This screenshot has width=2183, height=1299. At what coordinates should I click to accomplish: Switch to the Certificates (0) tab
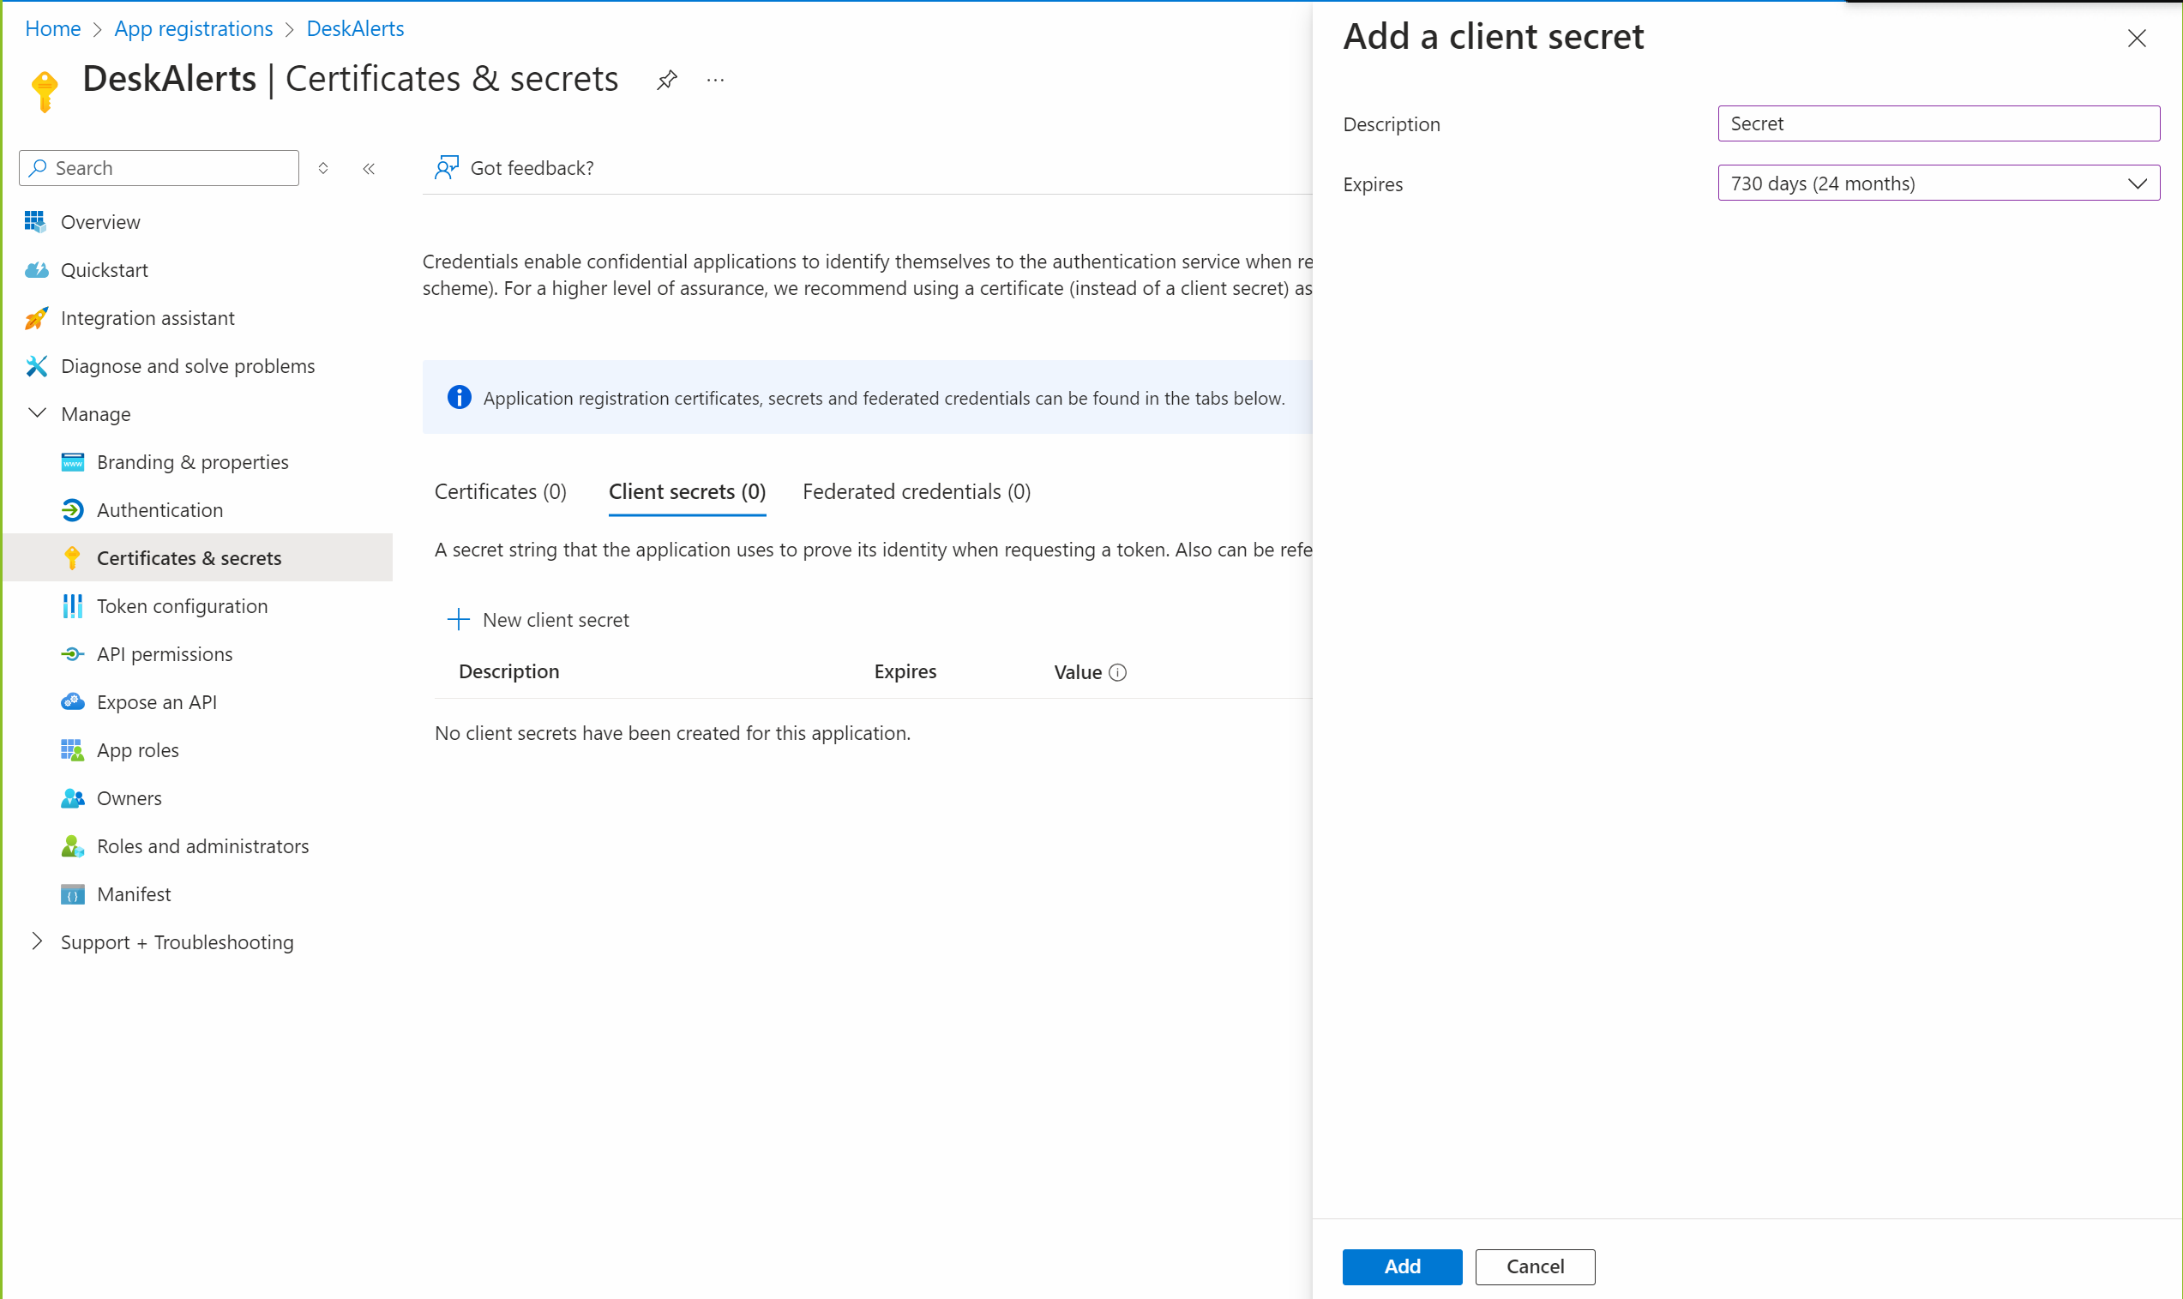click(x=500, y=491)
